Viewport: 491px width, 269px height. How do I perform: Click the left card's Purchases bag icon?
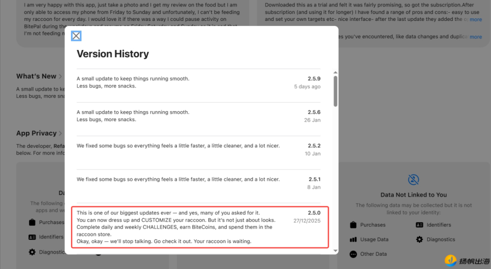tap(32, 222)
